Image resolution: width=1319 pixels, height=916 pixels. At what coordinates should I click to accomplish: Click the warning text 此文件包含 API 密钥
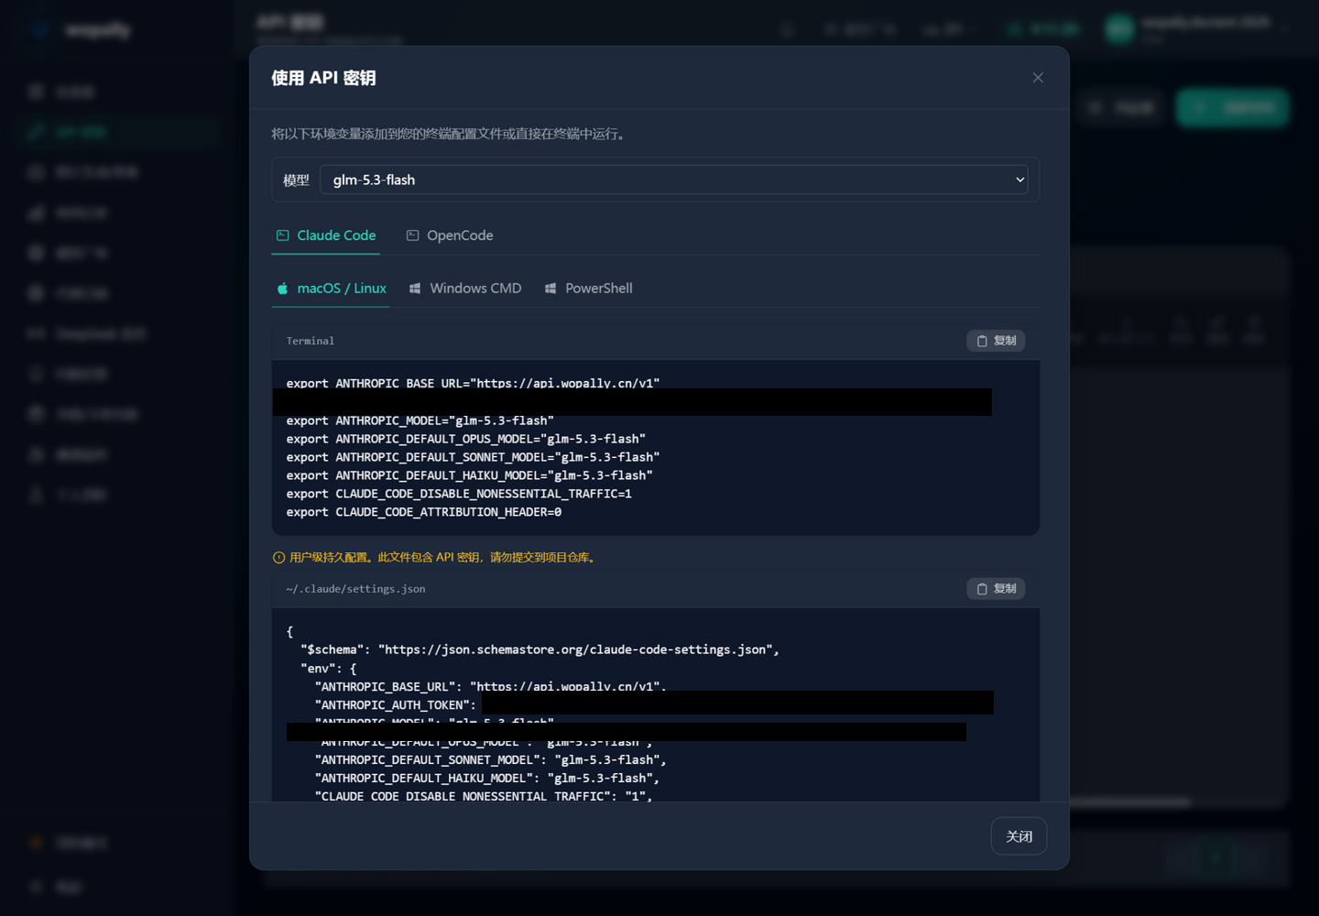pyautogui.click(x=429, y=558)
